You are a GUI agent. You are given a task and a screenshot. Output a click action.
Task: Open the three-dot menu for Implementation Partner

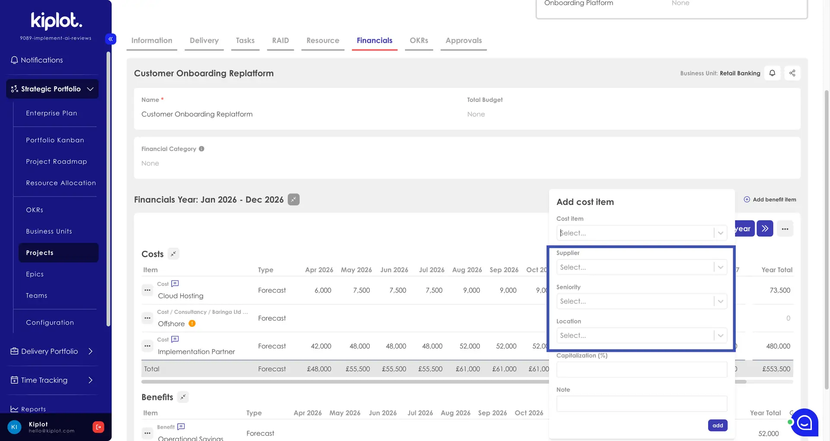point(147,346)
